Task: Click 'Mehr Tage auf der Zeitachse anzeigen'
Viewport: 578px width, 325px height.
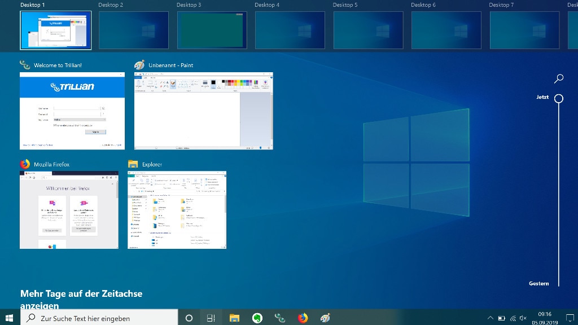Action: click(81, 298)
